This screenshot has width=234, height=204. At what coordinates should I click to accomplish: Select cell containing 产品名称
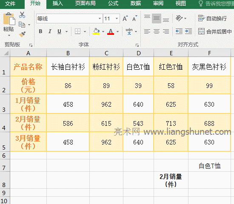pos(28,66)
